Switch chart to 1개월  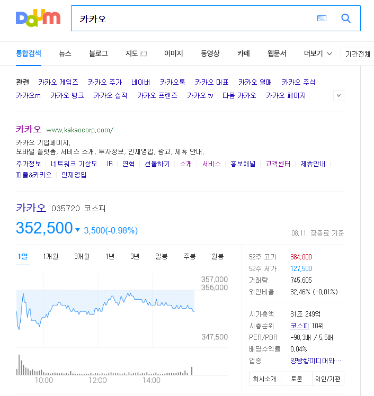[51, 257]
